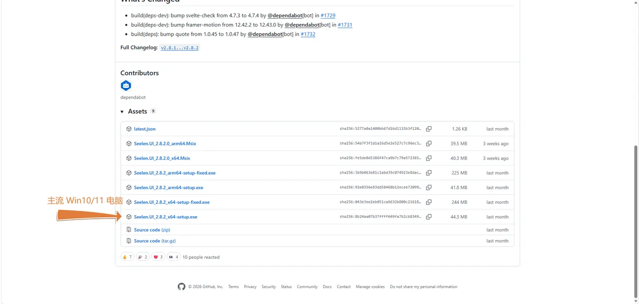
Task: Open Privacy footer link
Action: (x=250, y=286)
